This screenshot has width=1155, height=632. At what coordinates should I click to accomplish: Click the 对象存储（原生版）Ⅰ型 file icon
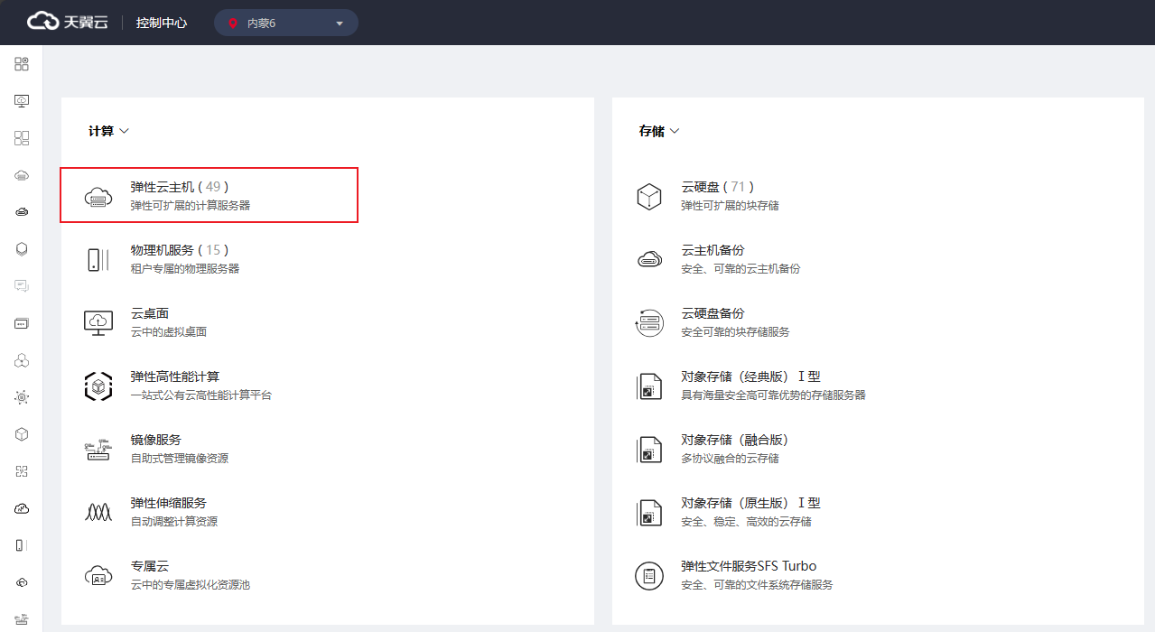[649, 512]
